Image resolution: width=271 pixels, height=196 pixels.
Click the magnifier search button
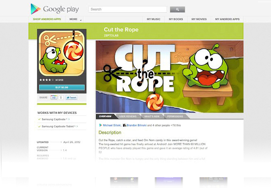pyautogui.click(x=177, y=9)
